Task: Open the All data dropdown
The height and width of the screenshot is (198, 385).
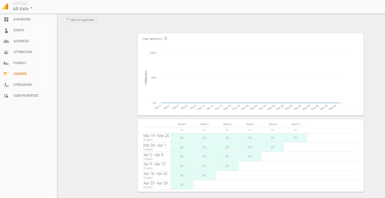Action: pyautogui.click(x=23, y=9)
